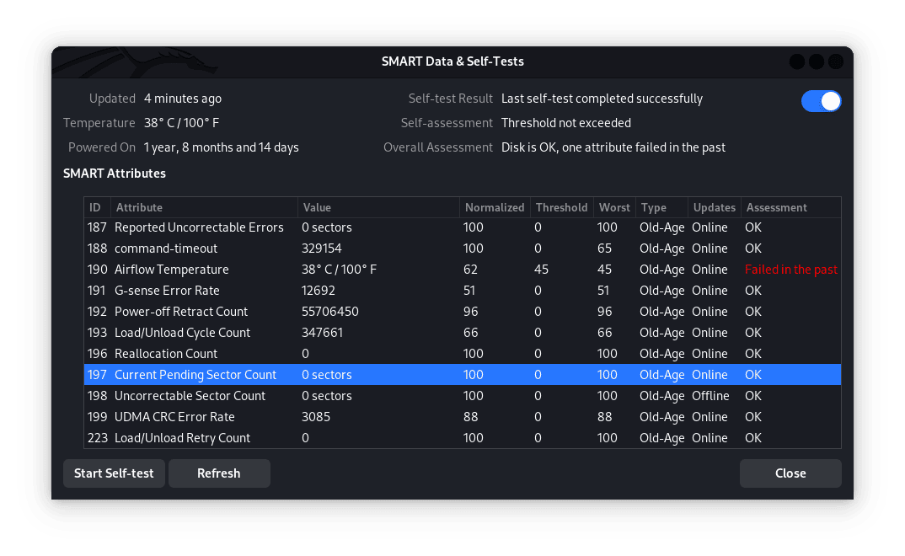The image size is (905, 556).
Task: Select the G-sense Error Rate row
Action: tap(463, 291)
